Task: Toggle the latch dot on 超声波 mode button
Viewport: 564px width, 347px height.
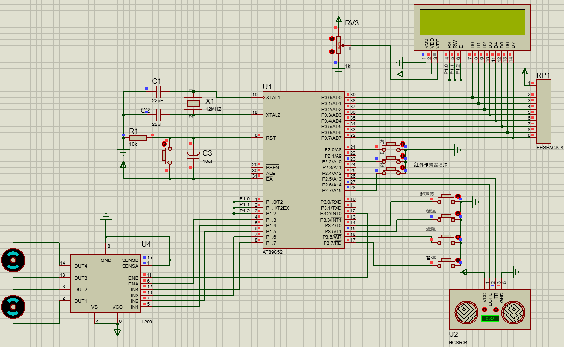Action: click(458, 197)
